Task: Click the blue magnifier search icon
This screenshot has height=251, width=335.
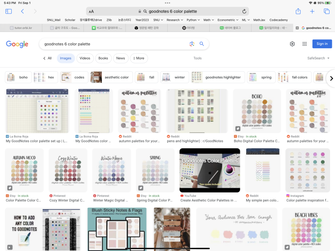Action: pyautogui.click(x=202, y=44)
